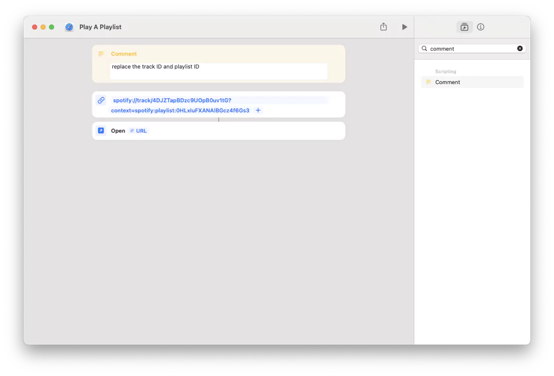
Task: Run the Play A Playlist shortcut
Action: 404,27
